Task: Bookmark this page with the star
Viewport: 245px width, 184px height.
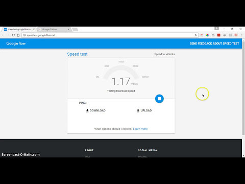Action: click(x=195, y=35)
